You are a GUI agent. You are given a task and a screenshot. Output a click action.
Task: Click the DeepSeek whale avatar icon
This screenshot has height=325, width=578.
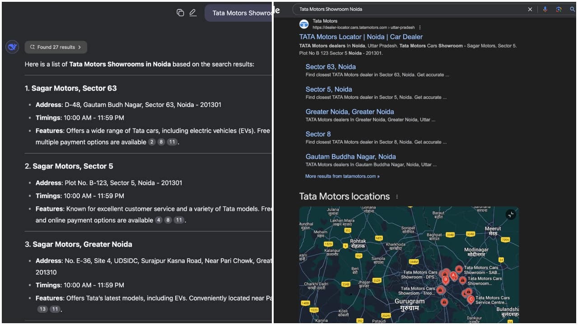[12, 47]
